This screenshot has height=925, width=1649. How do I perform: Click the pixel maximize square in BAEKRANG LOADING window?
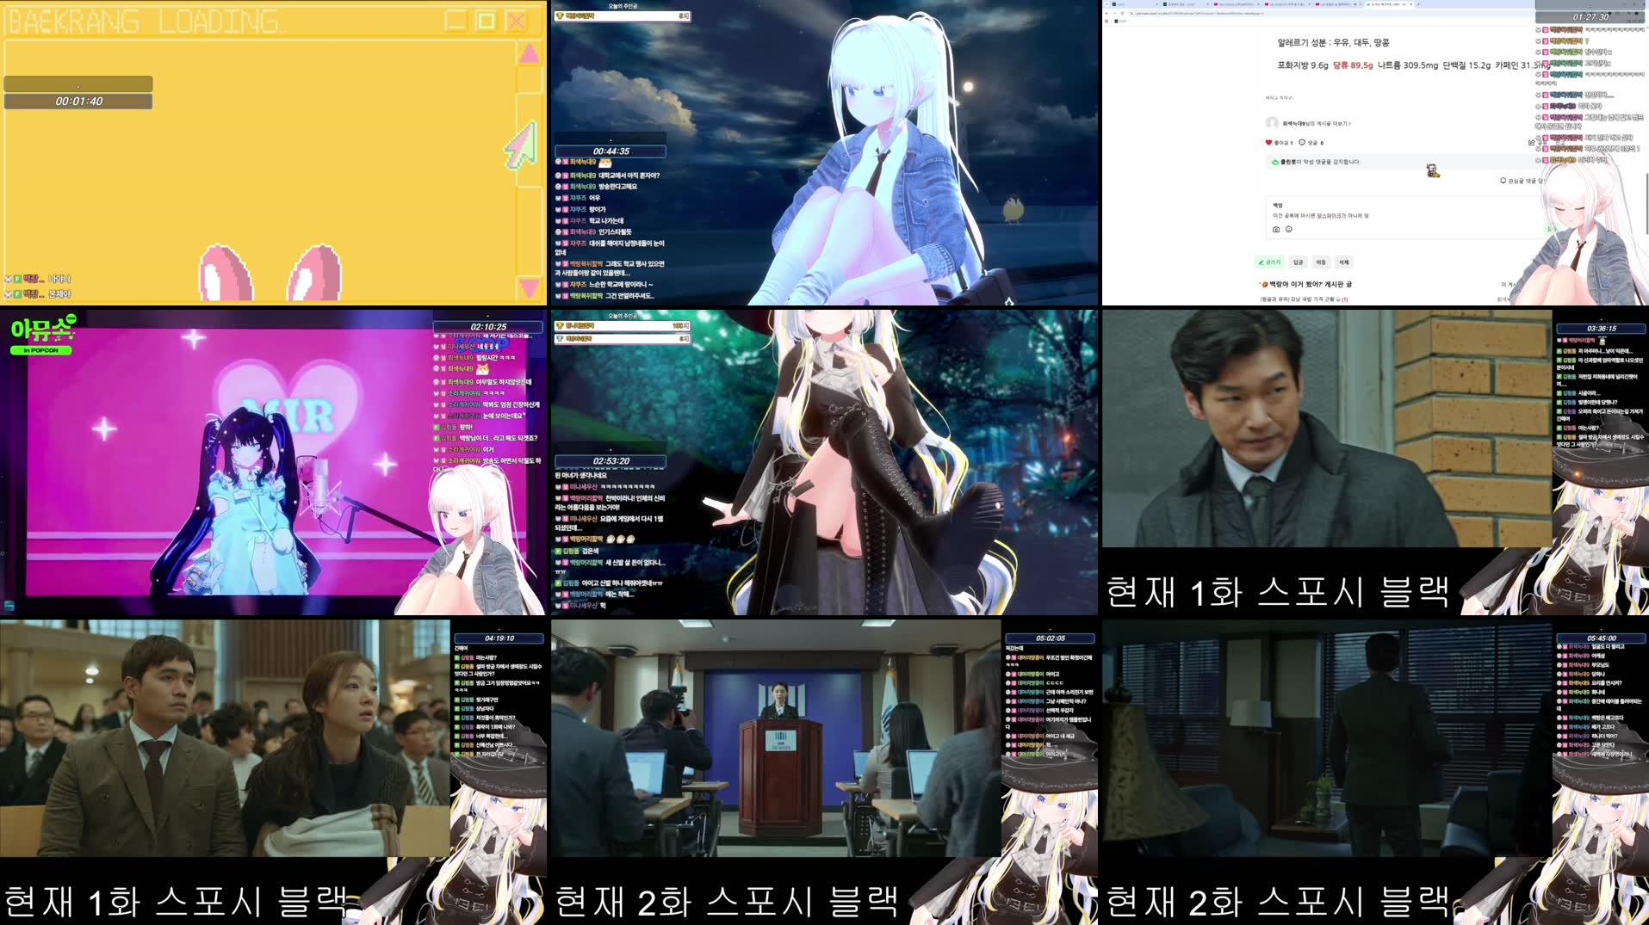pyautogui.click(x=486, y=21)
